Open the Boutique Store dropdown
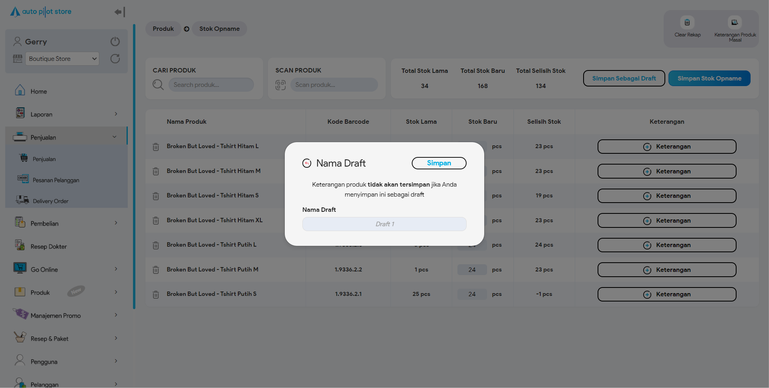769x388 pixels. coord(62,59)
